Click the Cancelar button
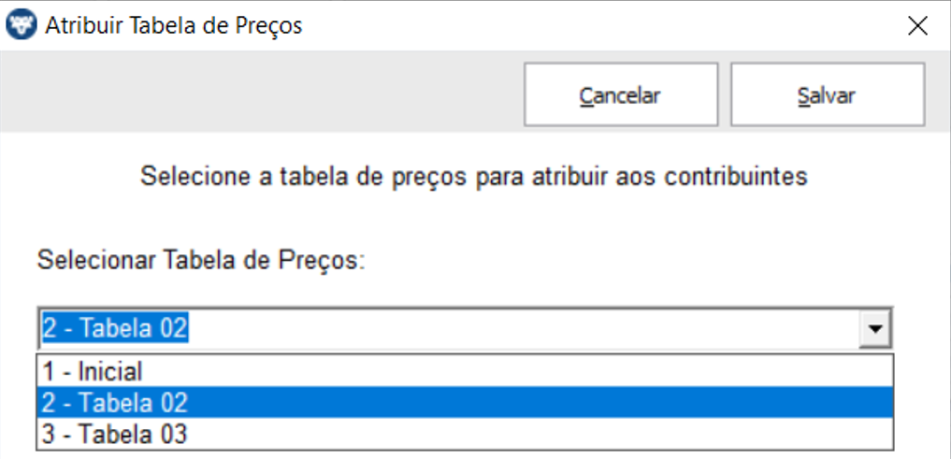Image resolution: width=951 pixels, height=459 pixels. click(x=621, y=94)
